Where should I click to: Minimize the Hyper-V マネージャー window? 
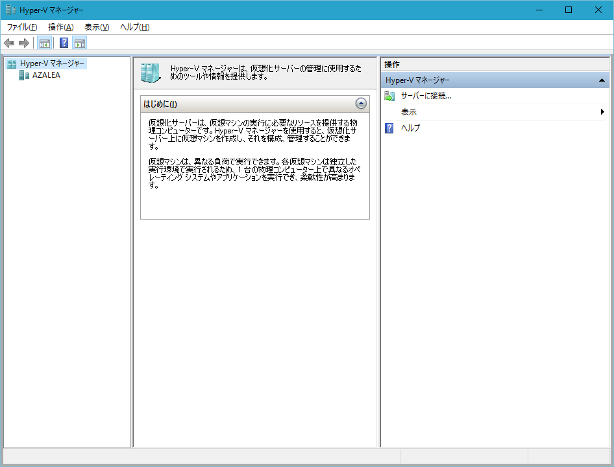(x=539, y=10)
